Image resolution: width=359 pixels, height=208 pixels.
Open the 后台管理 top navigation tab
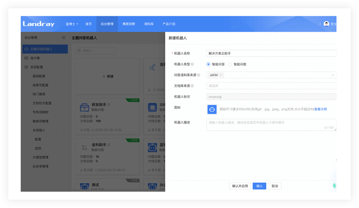107,24
